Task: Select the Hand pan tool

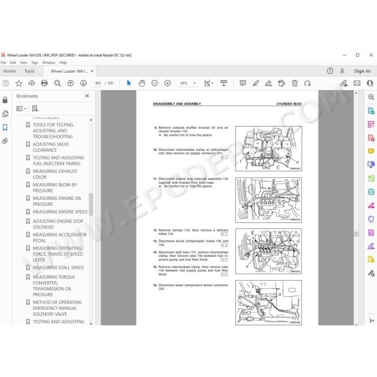Action: (x=142, y=83)
